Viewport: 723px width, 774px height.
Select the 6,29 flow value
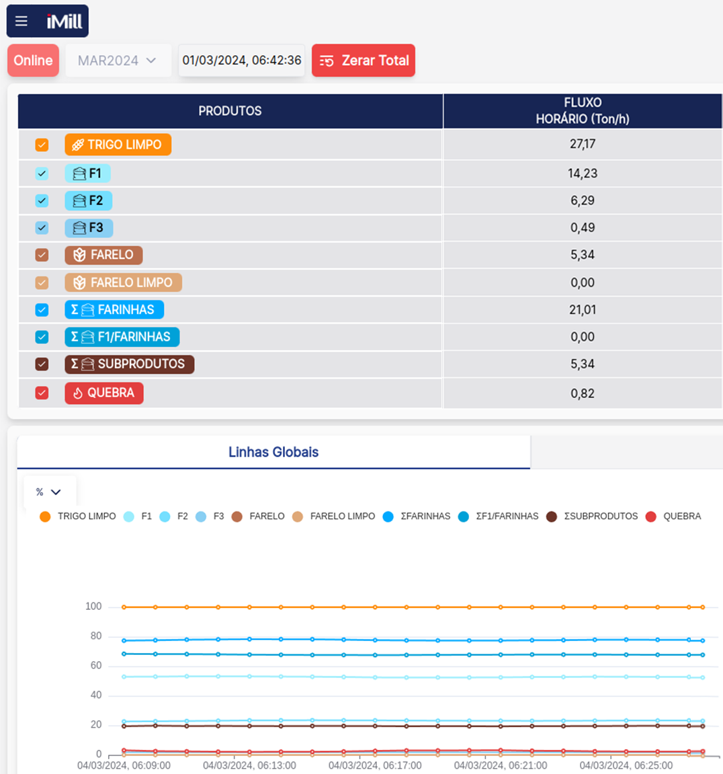click(583, 201)
